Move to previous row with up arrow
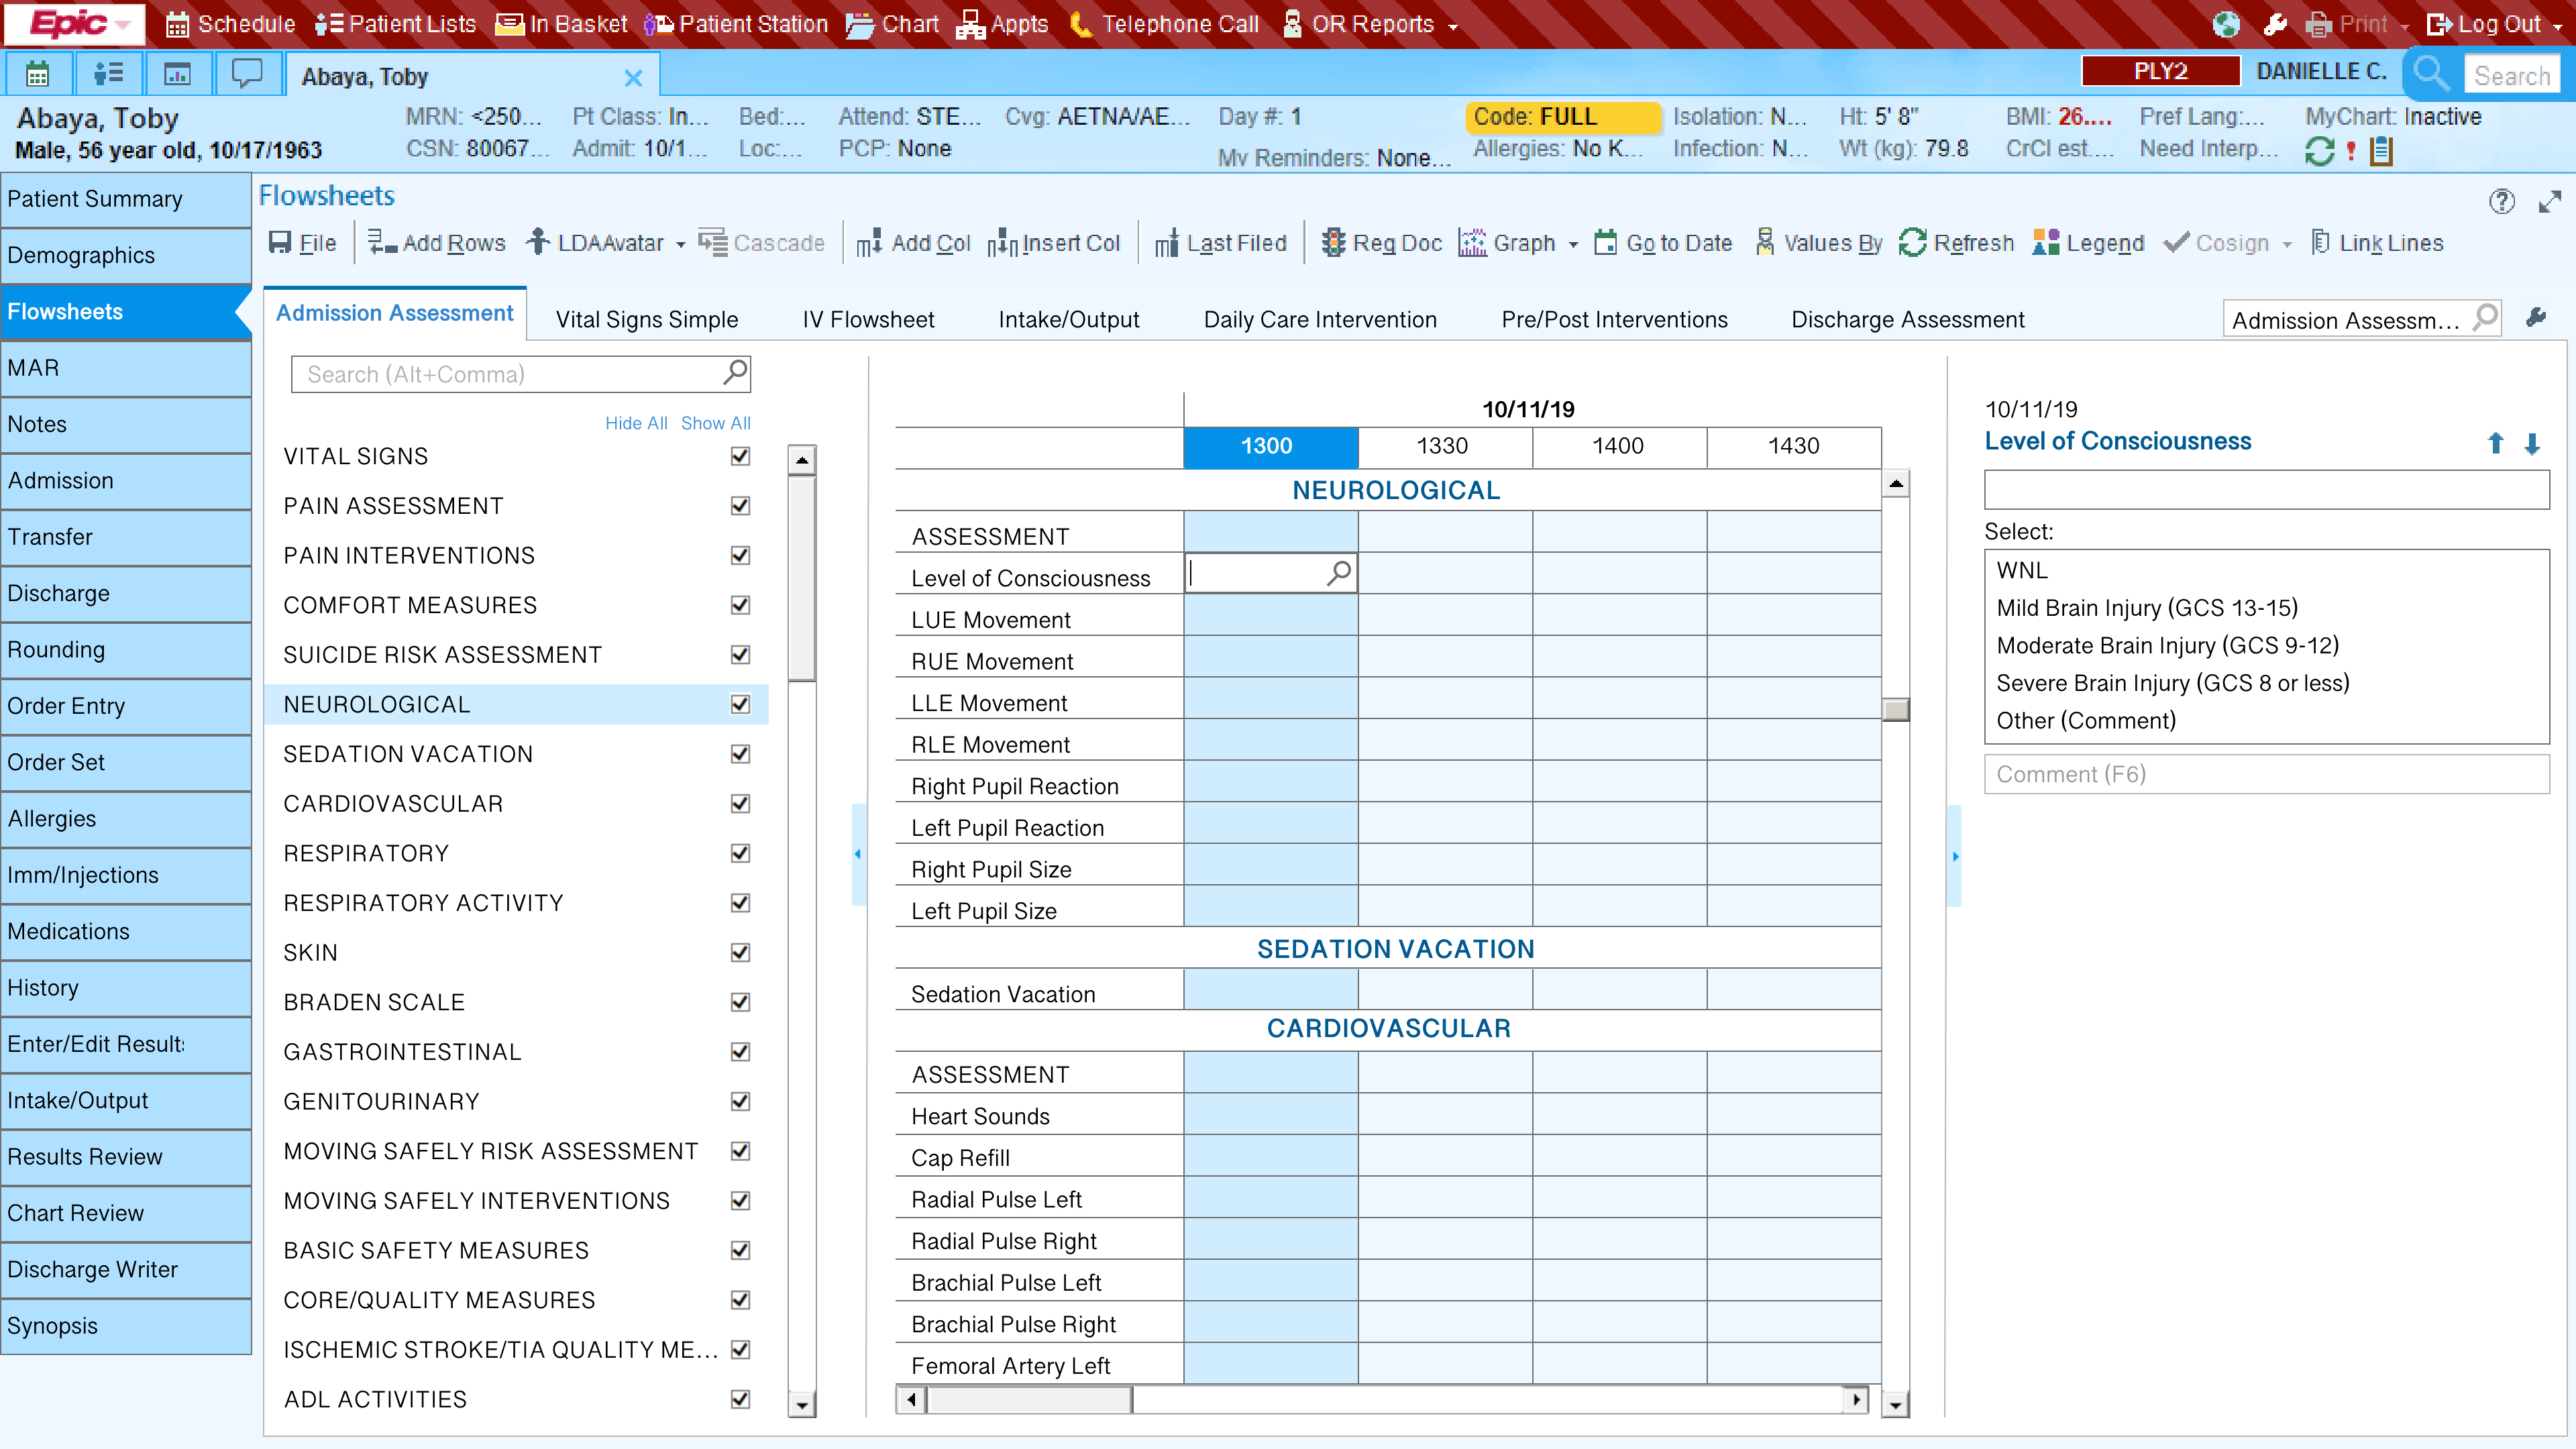Viewport: 2576px width, 1449px height. click(x=2495, y=443)
